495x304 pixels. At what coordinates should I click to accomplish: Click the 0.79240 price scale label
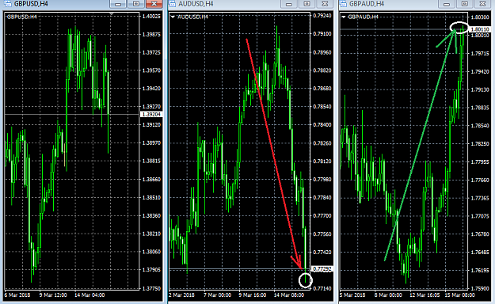[322, 16]
